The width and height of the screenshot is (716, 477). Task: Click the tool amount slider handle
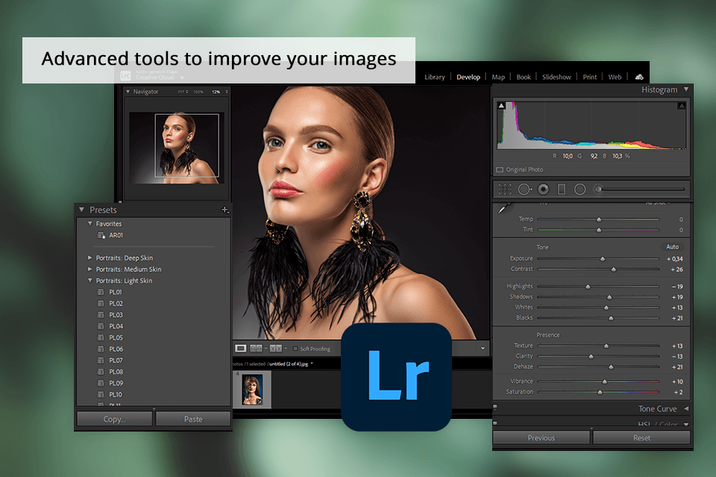click(597, 189)
